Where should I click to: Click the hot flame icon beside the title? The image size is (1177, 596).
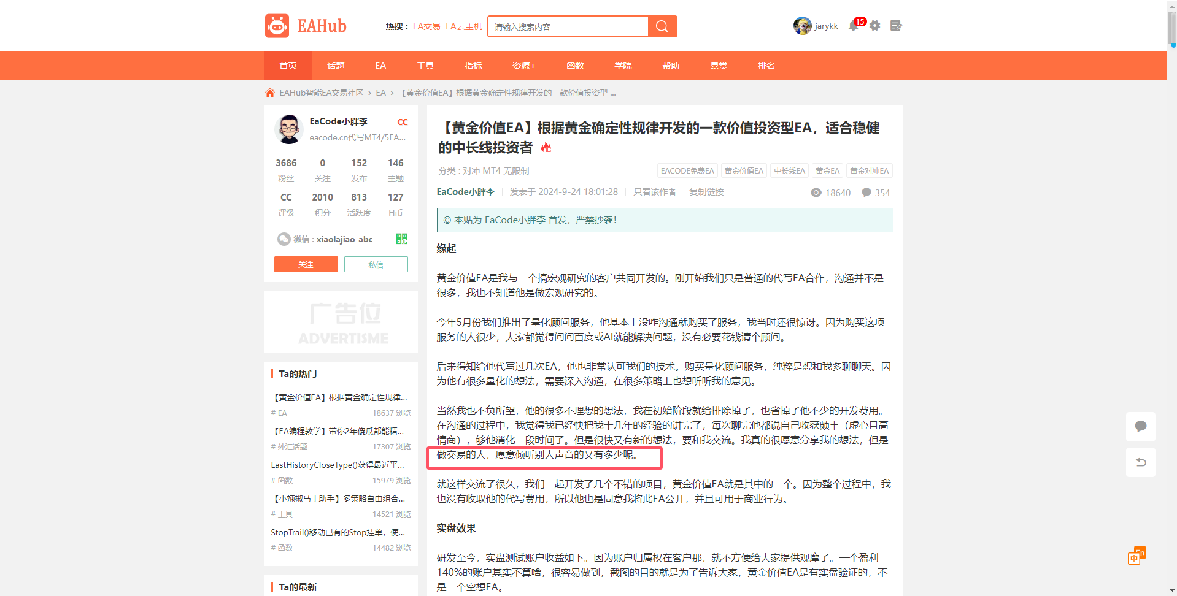tap(546, 148)
